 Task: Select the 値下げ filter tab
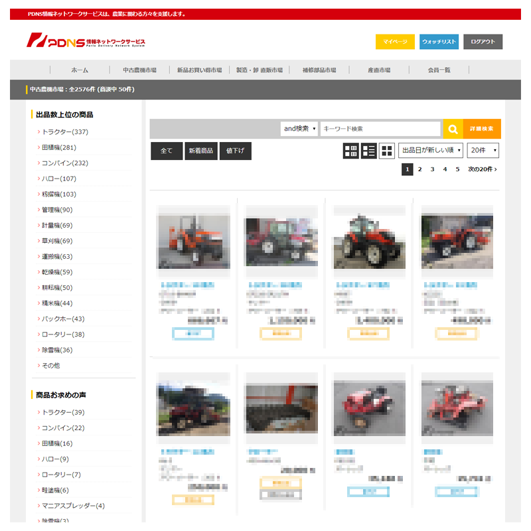(235, 151)
